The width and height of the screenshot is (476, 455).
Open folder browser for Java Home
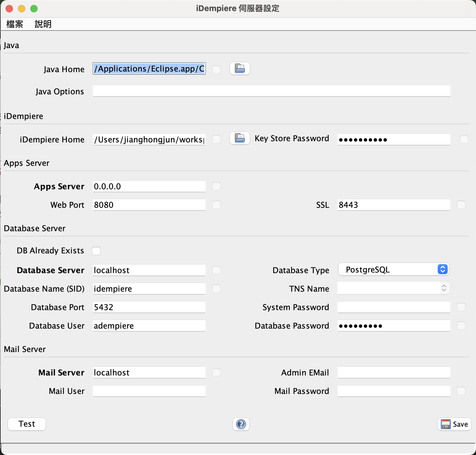(240, 68)
